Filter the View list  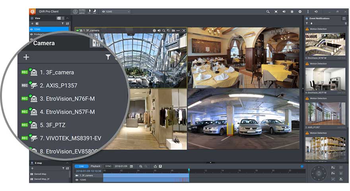click(x=62, y=23)
